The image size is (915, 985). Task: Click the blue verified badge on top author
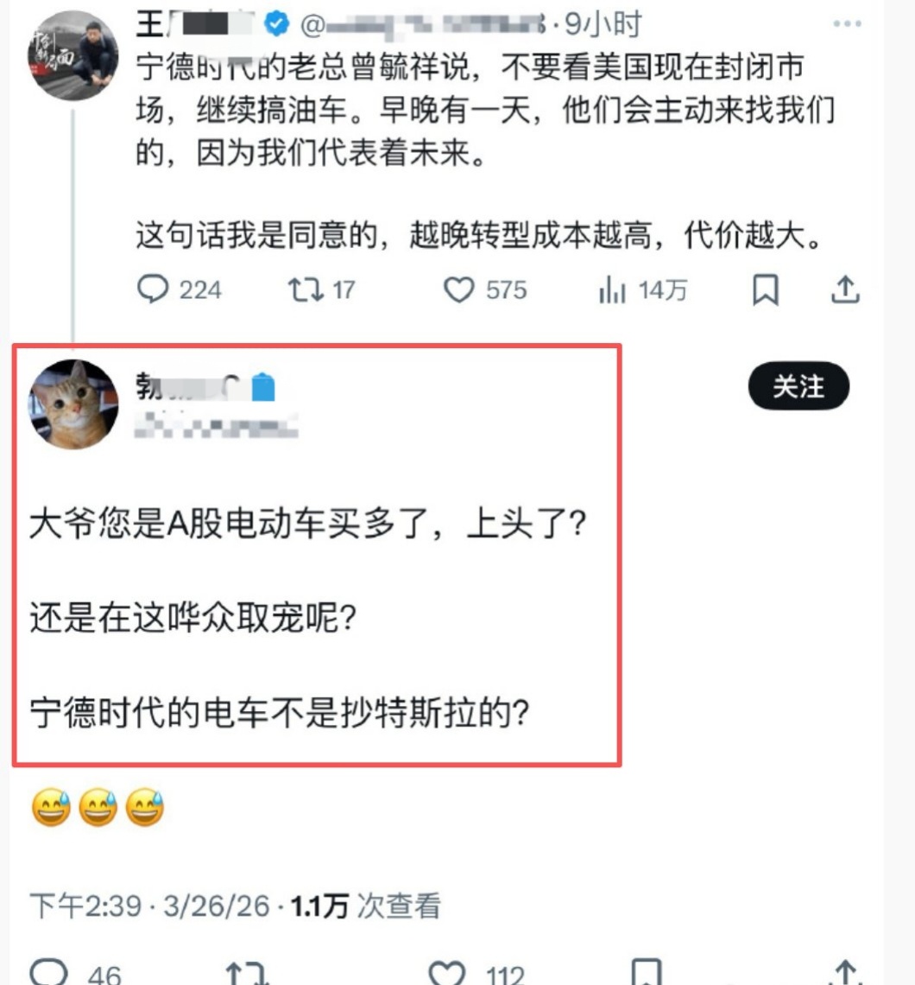click(276, 24)
